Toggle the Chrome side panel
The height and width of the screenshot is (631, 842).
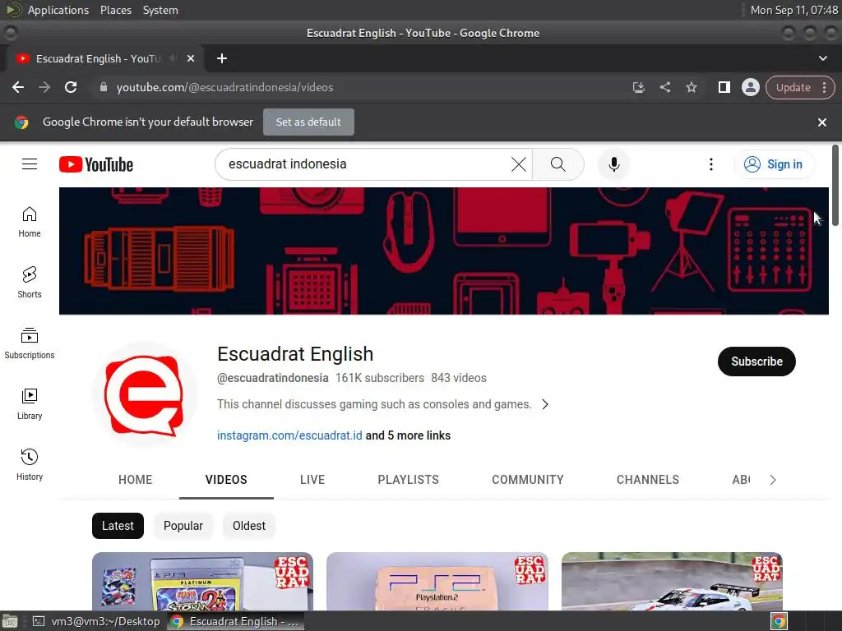point(724,87)
